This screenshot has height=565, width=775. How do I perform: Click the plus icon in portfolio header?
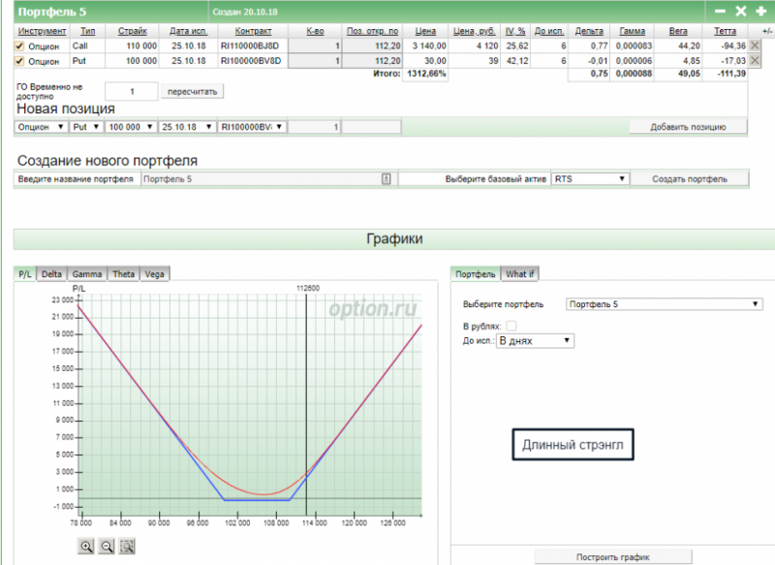[x=760, y=12]
